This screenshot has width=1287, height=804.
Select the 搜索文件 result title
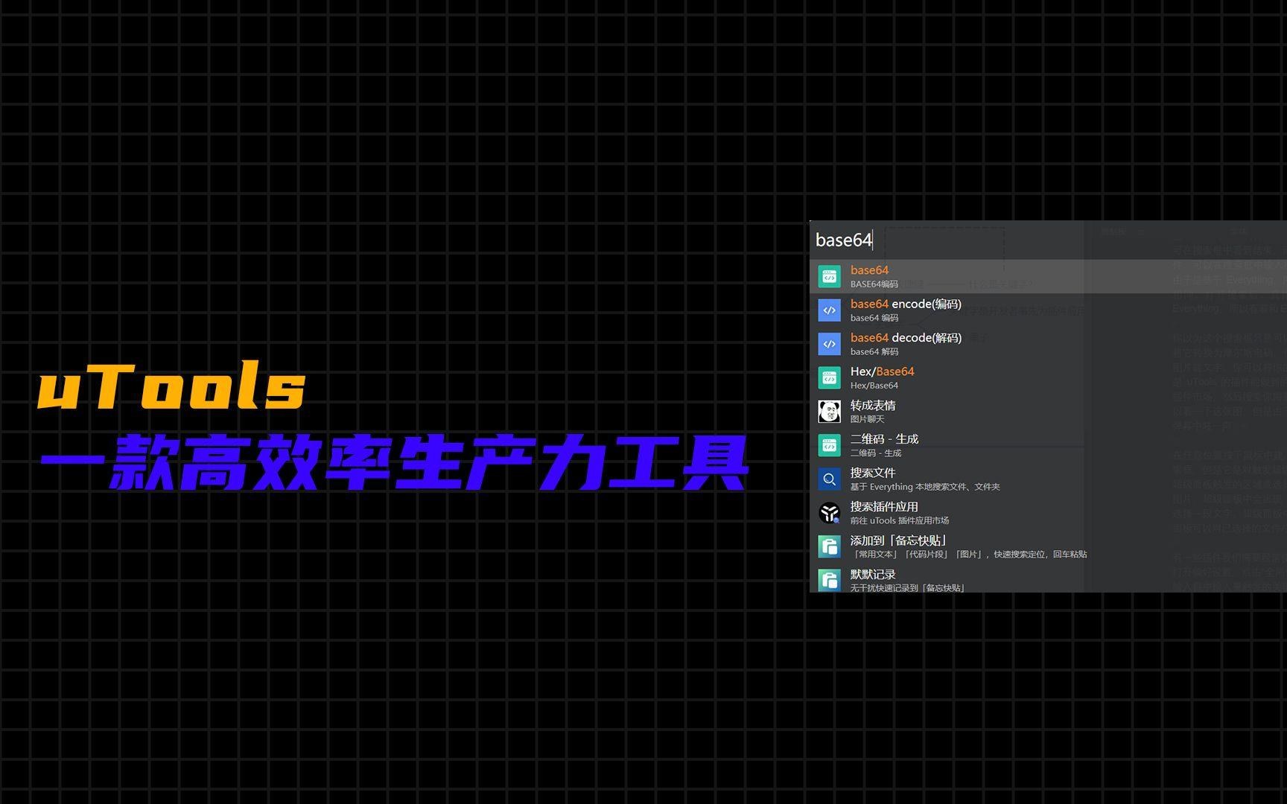[x=873, y=473]
